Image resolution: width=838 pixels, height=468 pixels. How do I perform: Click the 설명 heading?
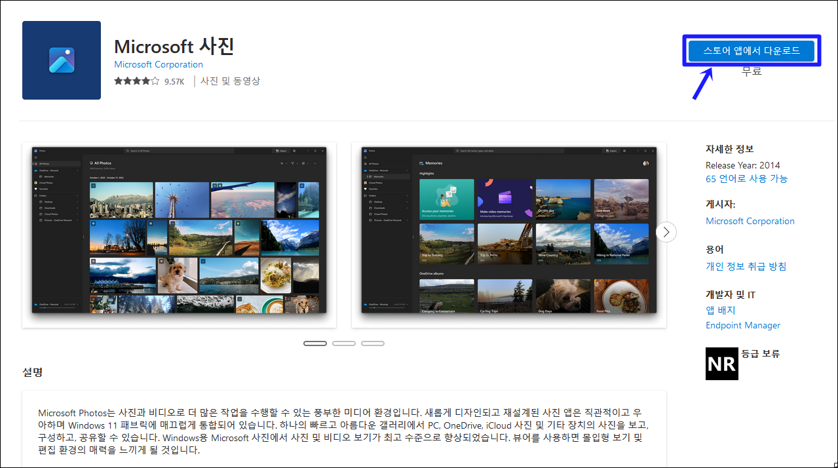coord(33,372)
